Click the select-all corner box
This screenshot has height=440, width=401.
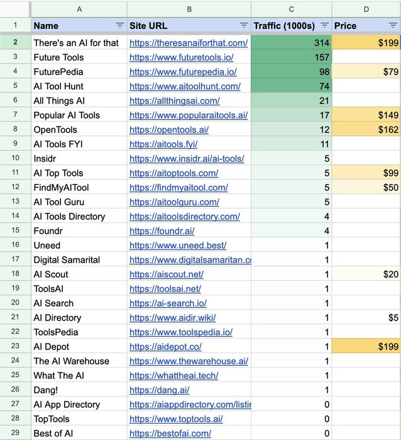point(14,9)
